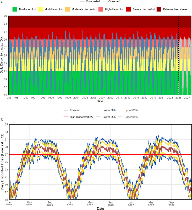Select the "Mild discomfort" legend text
Screen dimensions: 192x210
[x=54, y=9]
